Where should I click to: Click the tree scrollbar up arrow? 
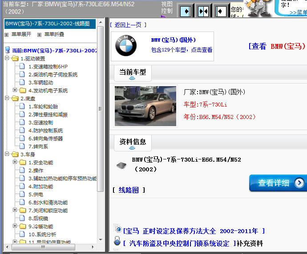[x=101, y=23]
